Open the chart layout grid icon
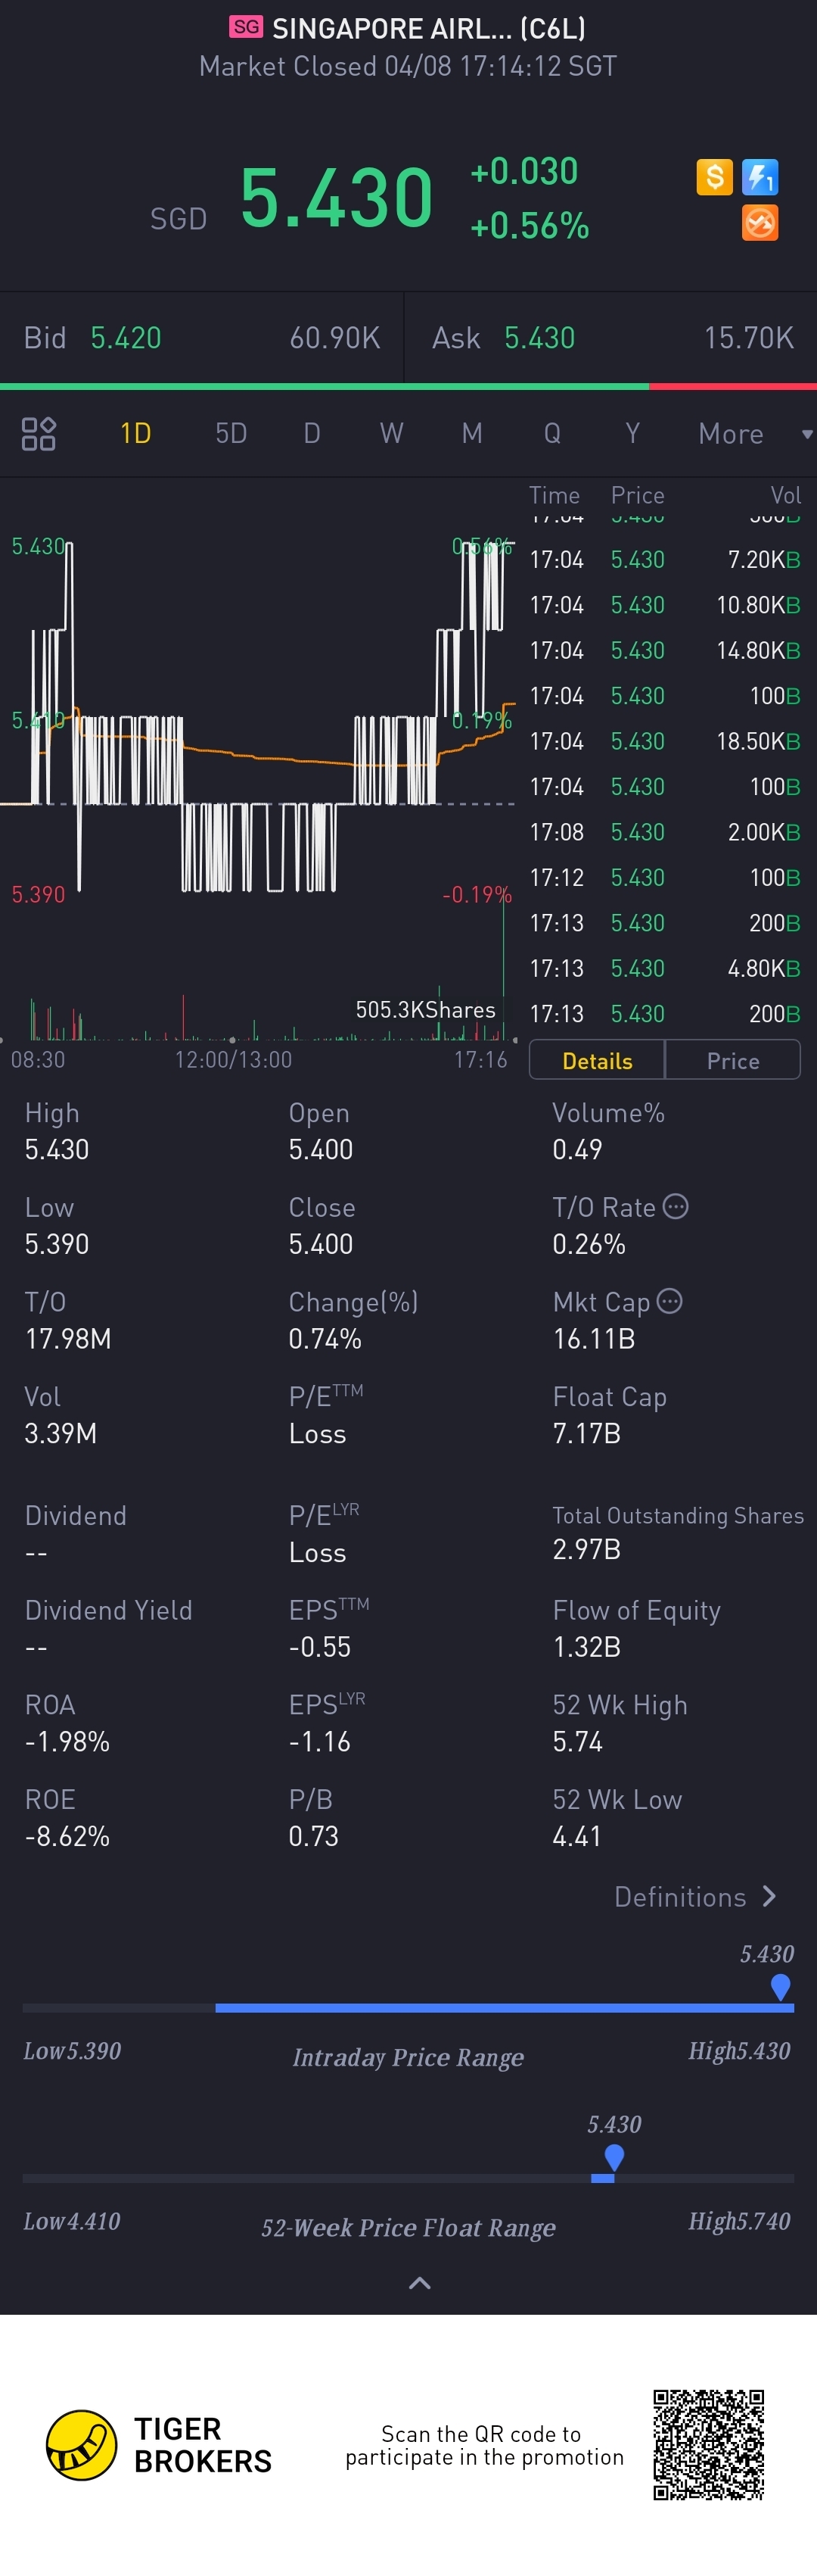The width and height of the screenshot is (817, 2576). (x=39, y=434)
